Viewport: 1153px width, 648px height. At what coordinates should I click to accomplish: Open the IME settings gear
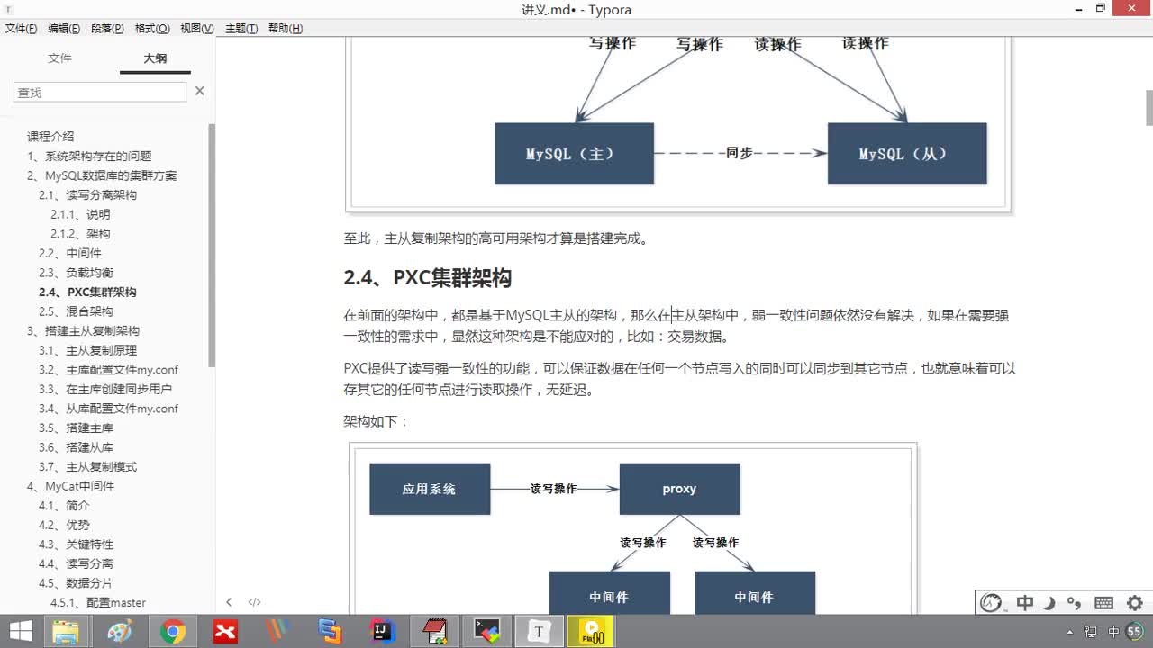[1135, 603]
